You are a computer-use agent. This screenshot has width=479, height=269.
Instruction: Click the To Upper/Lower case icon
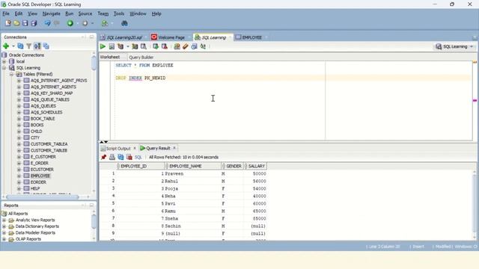click(203, 46)
